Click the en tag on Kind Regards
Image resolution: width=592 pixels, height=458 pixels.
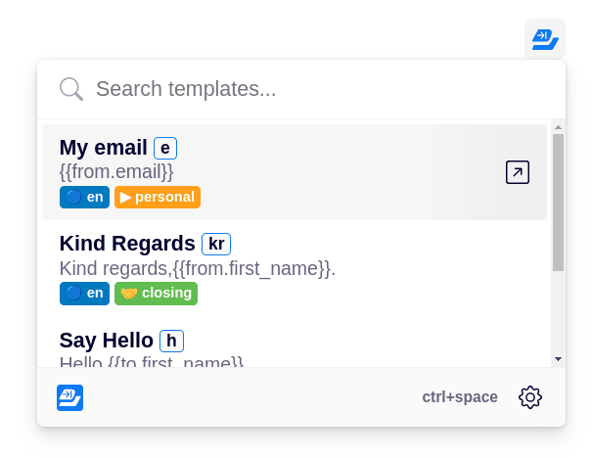84,294
